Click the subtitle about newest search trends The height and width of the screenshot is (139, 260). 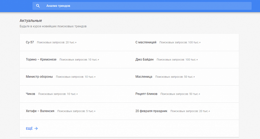[53, 26]
